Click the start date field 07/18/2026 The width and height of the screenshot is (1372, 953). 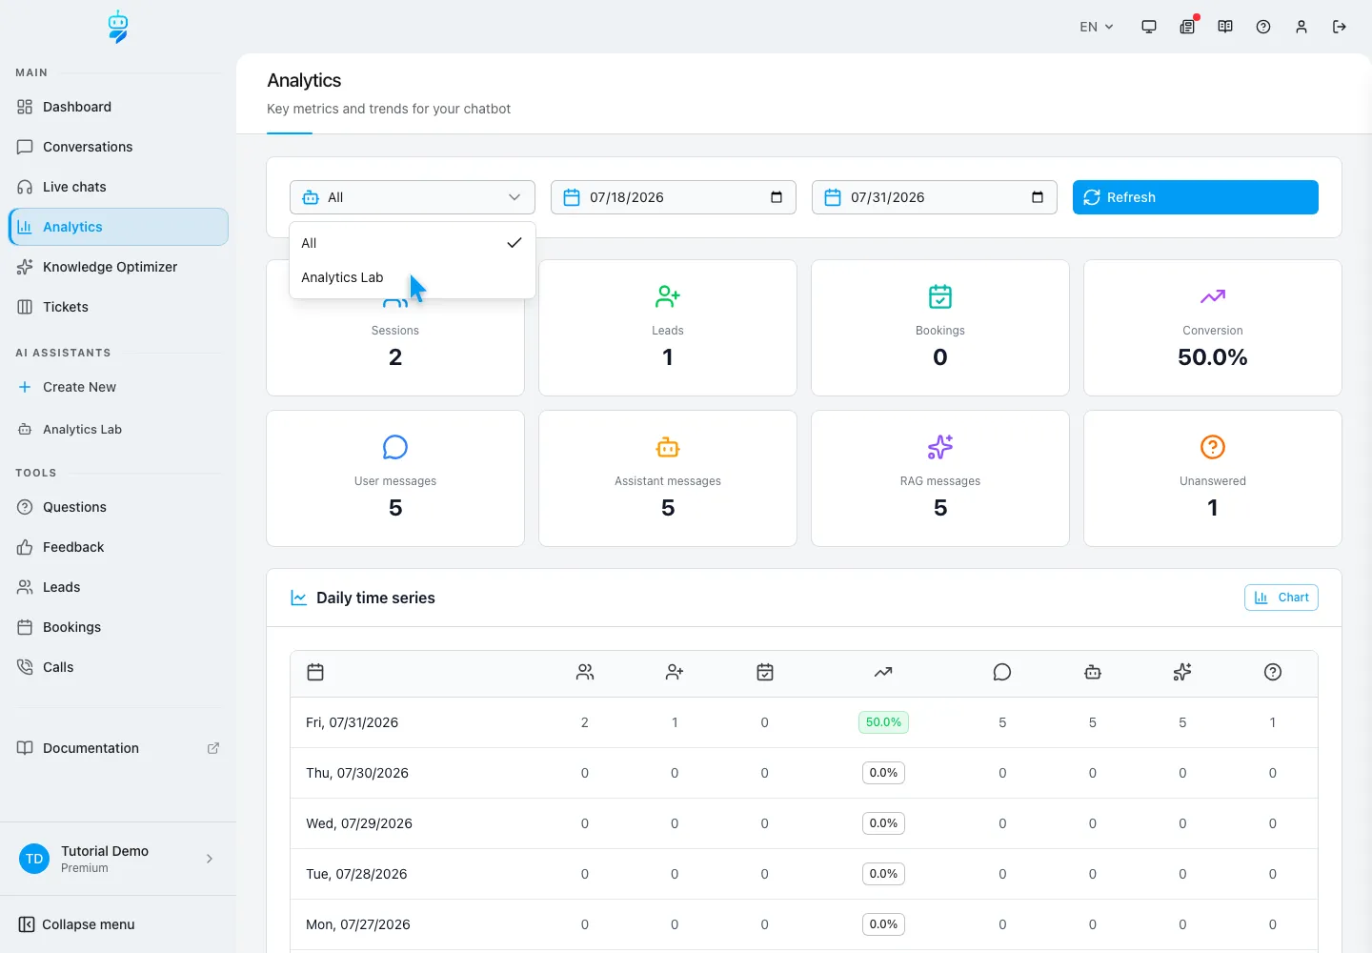[x=674, y=197]
